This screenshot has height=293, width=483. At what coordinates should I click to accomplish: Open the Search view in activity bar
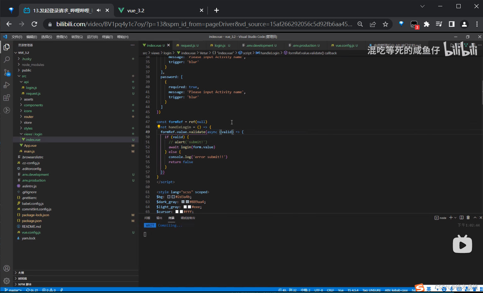6,60
